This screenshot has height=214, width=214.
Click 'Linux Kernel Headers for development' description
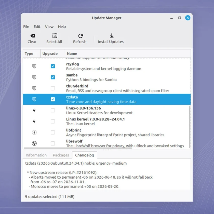click(x=99, y=113)
